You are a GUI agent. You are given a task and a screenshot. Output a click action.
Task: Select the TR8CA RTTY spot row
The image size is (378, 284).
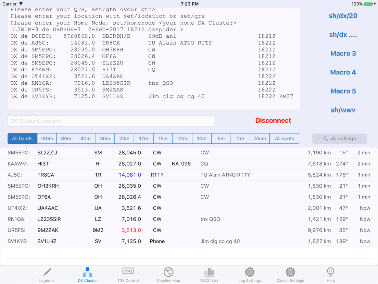189,175
